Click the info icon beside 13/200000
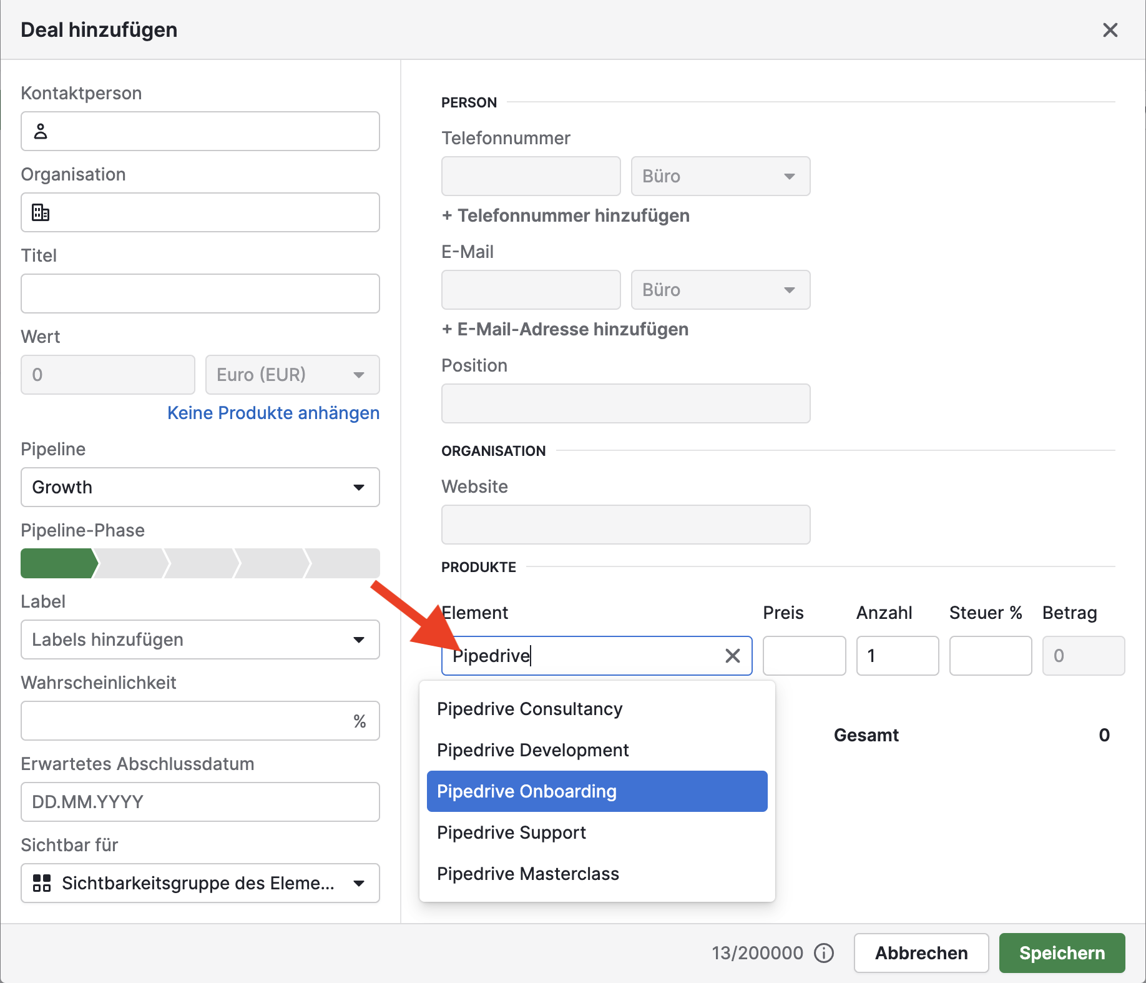Screen dimensions: 1146x983 coord(824,953)
